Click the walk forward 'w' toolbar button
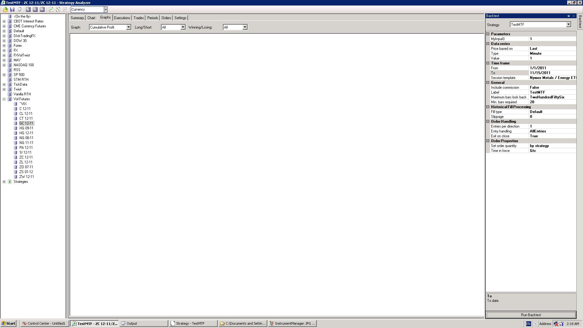 [x=42, y=9]
